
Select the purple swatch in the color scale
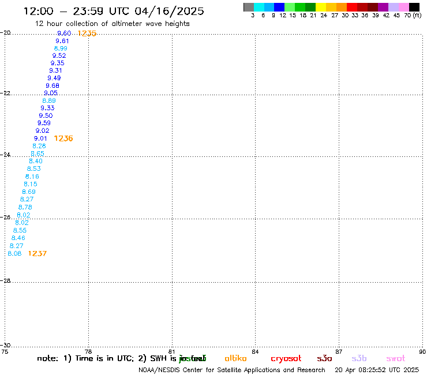coord(383,7)
